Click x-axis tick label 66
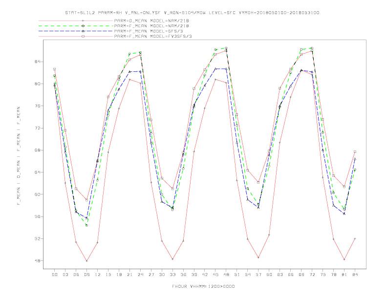The image size is (387, 299). tap(291, 275)
